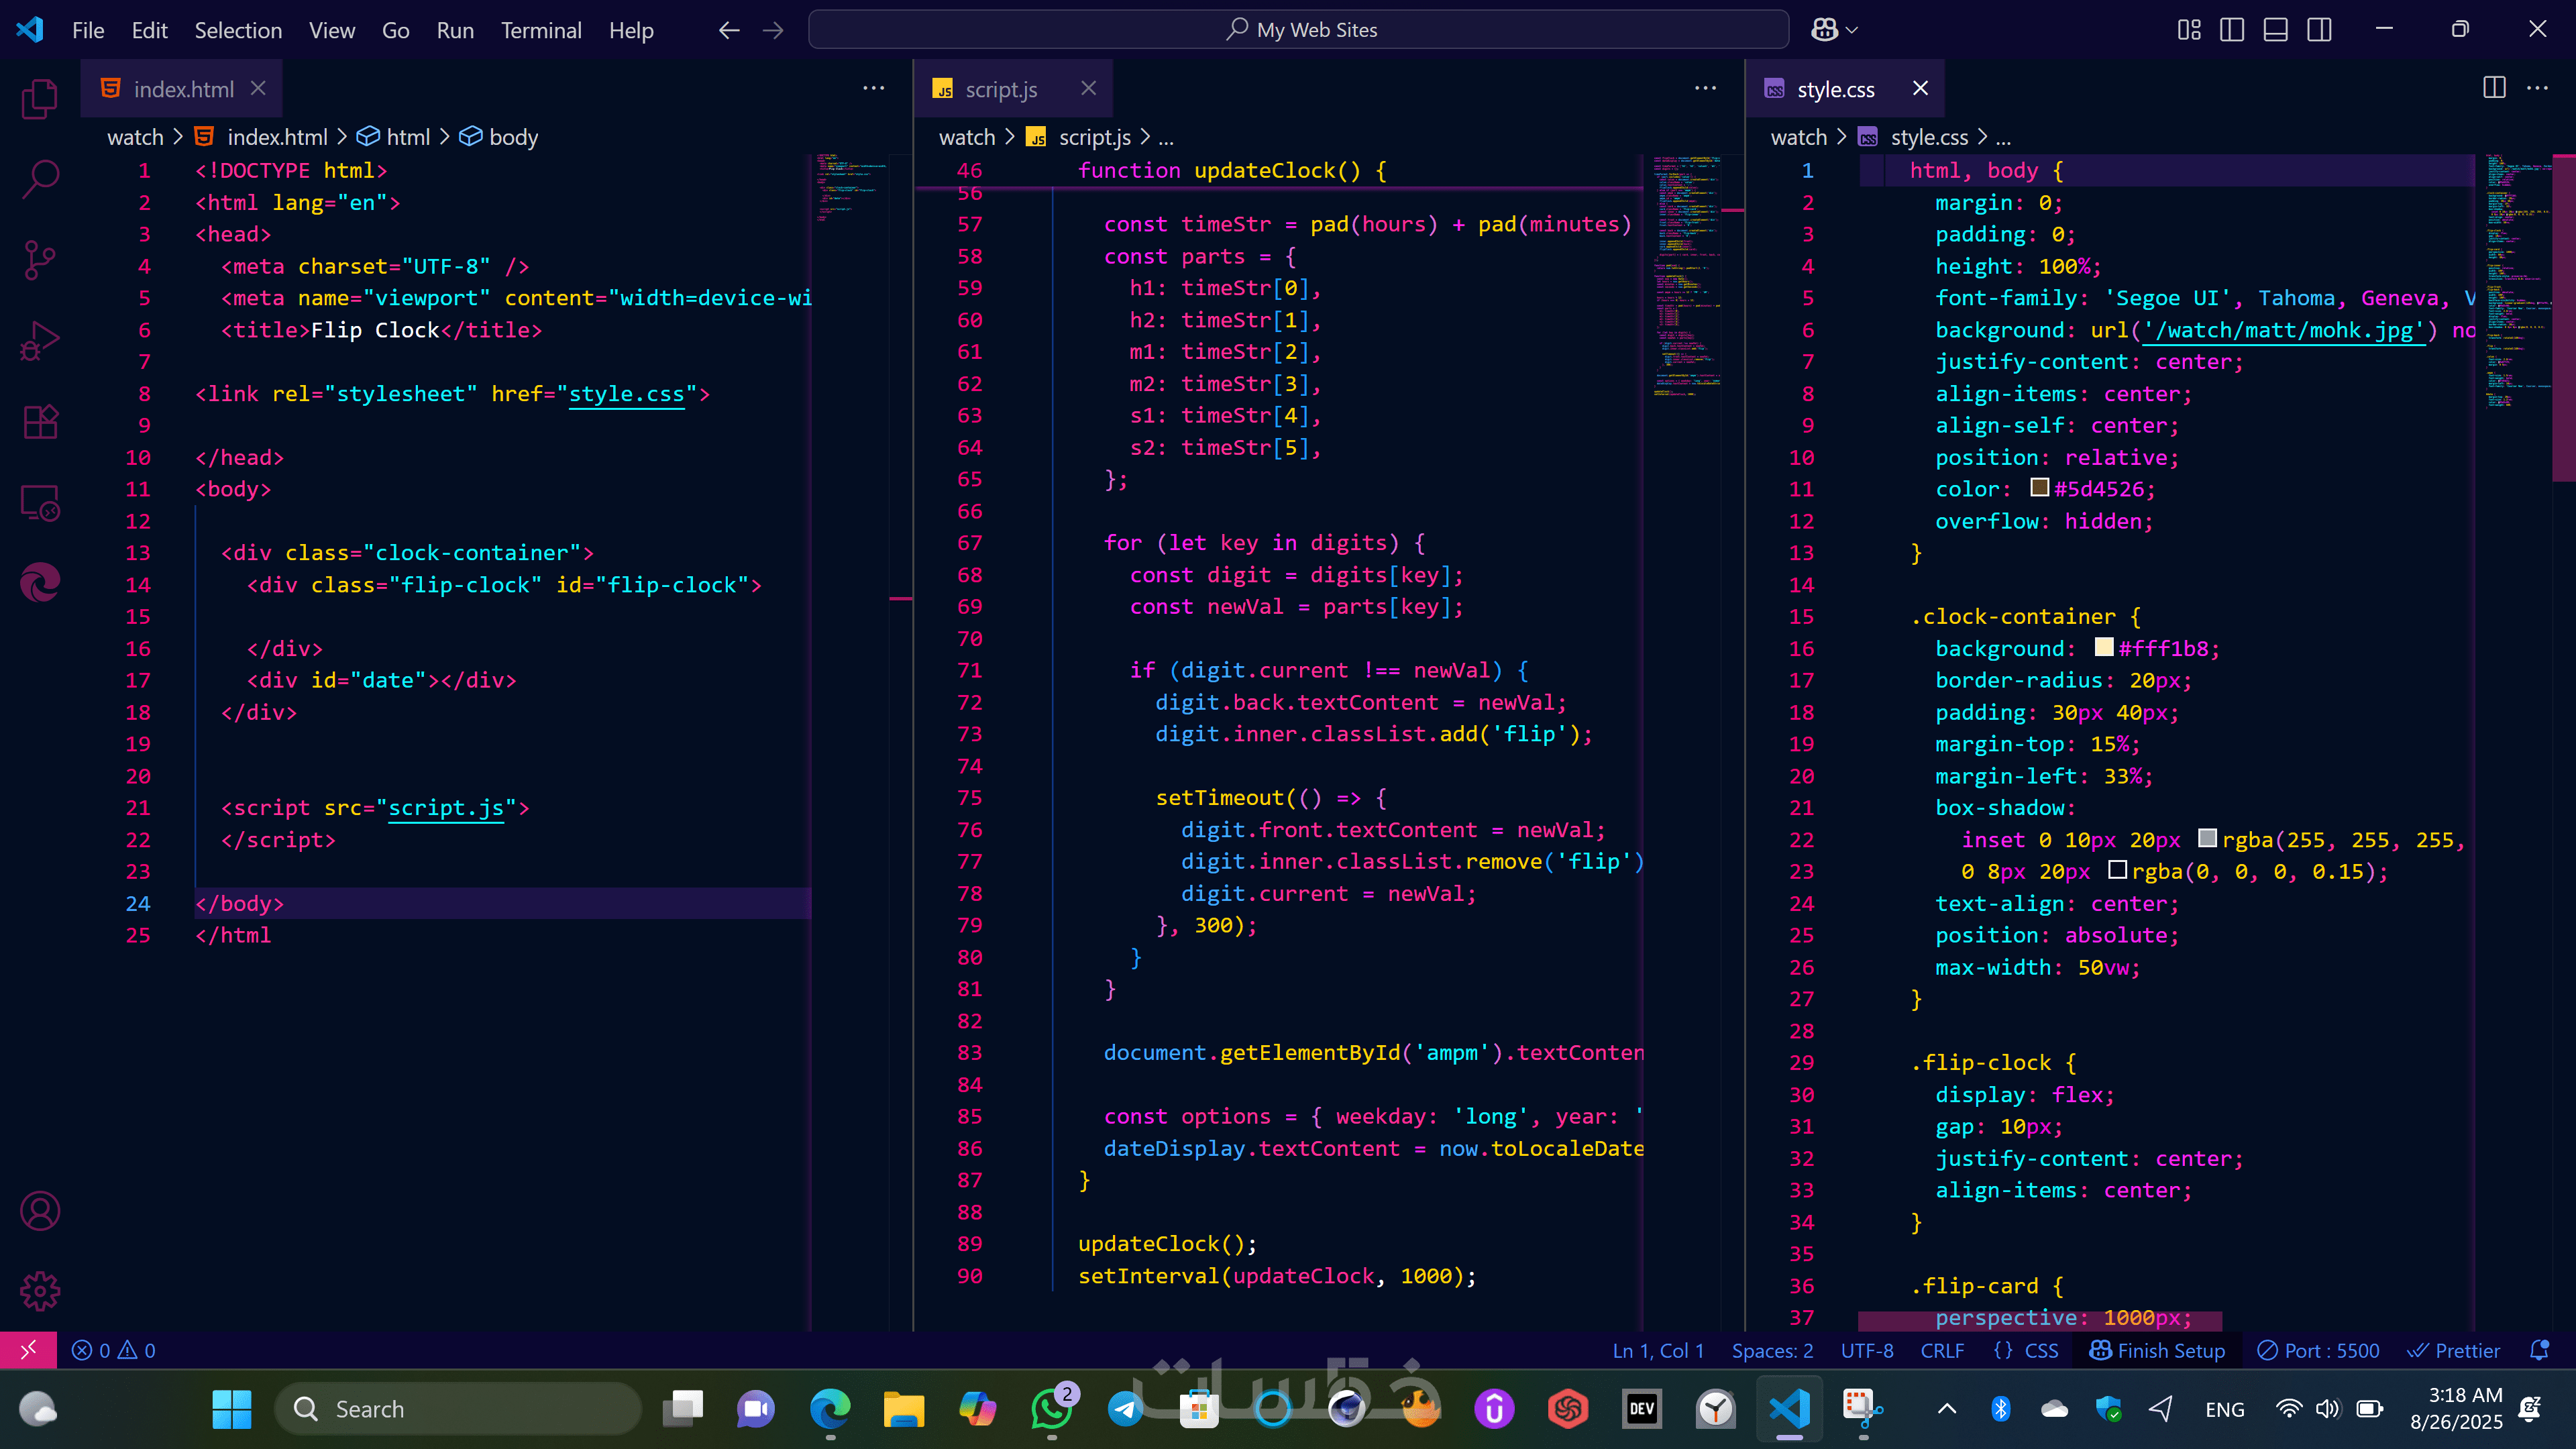
Task: Toggle the bottom panel layout button
Action: [2276, 30]
